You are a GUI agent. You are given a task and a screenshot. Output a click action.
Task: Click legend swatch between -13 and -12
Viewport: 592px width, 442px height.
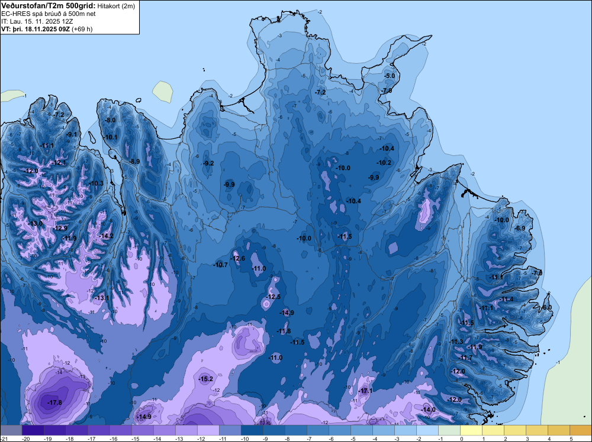(x=186, y=430)
